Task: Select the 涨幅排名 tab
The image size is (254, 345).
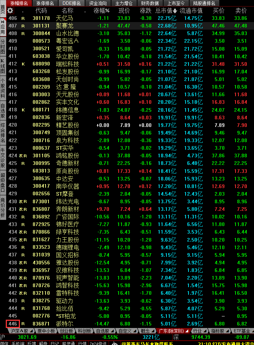Action: coord(19,3)
